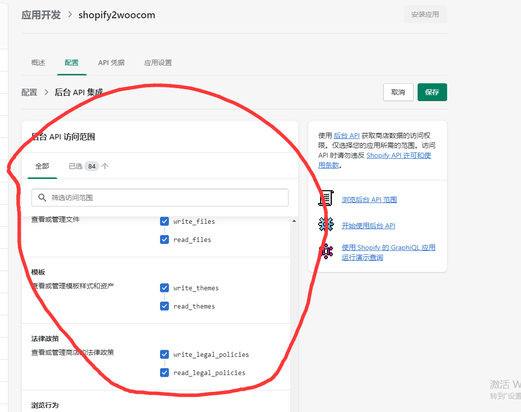Click the 法律政策 section heading
The height and width of the screenshot is (412, 521).
[x=45, y=339]
